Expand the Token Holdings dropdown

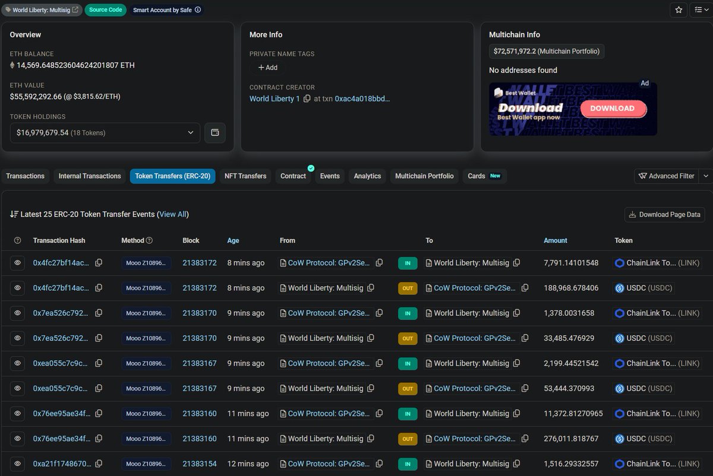click(105, 132)
